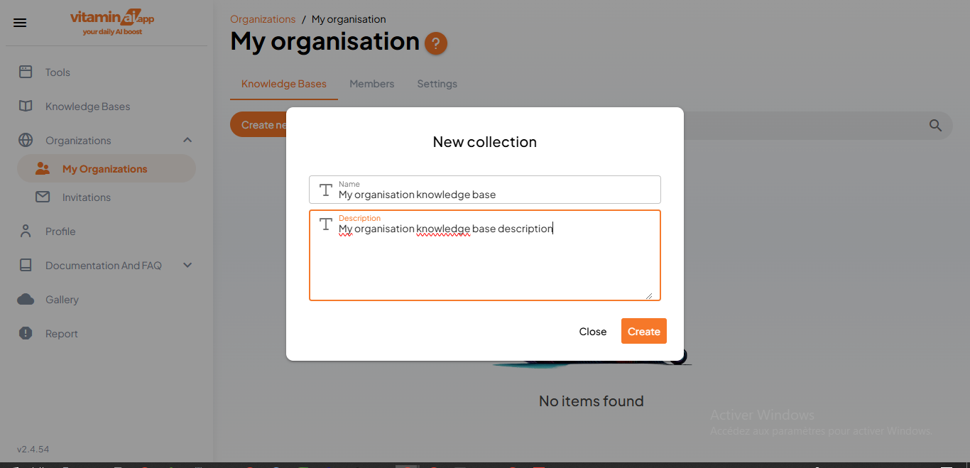Open the Settings tab
This screenshot has width=970, height=468.
click(437, 84)
